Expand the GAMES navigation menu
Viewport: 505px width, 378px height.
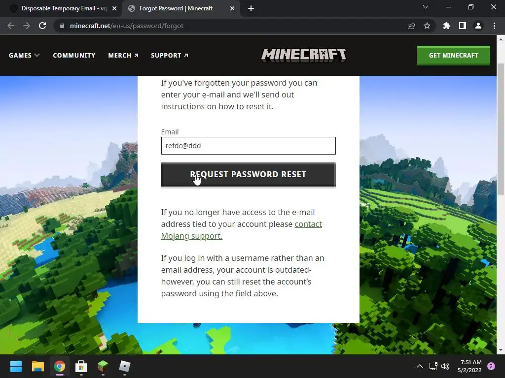tap(24, 55)
